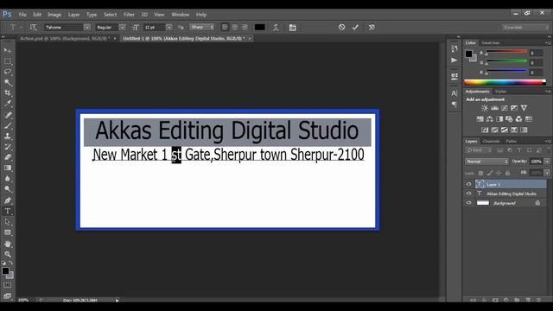The width and height of the screenshot is (553, 311).
Task: Open the font size dropdown arrow
Action: tap(169, 27)
